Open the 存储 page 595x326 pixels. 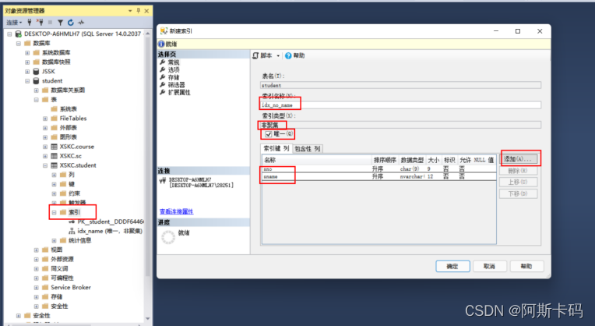coord(174,77)
